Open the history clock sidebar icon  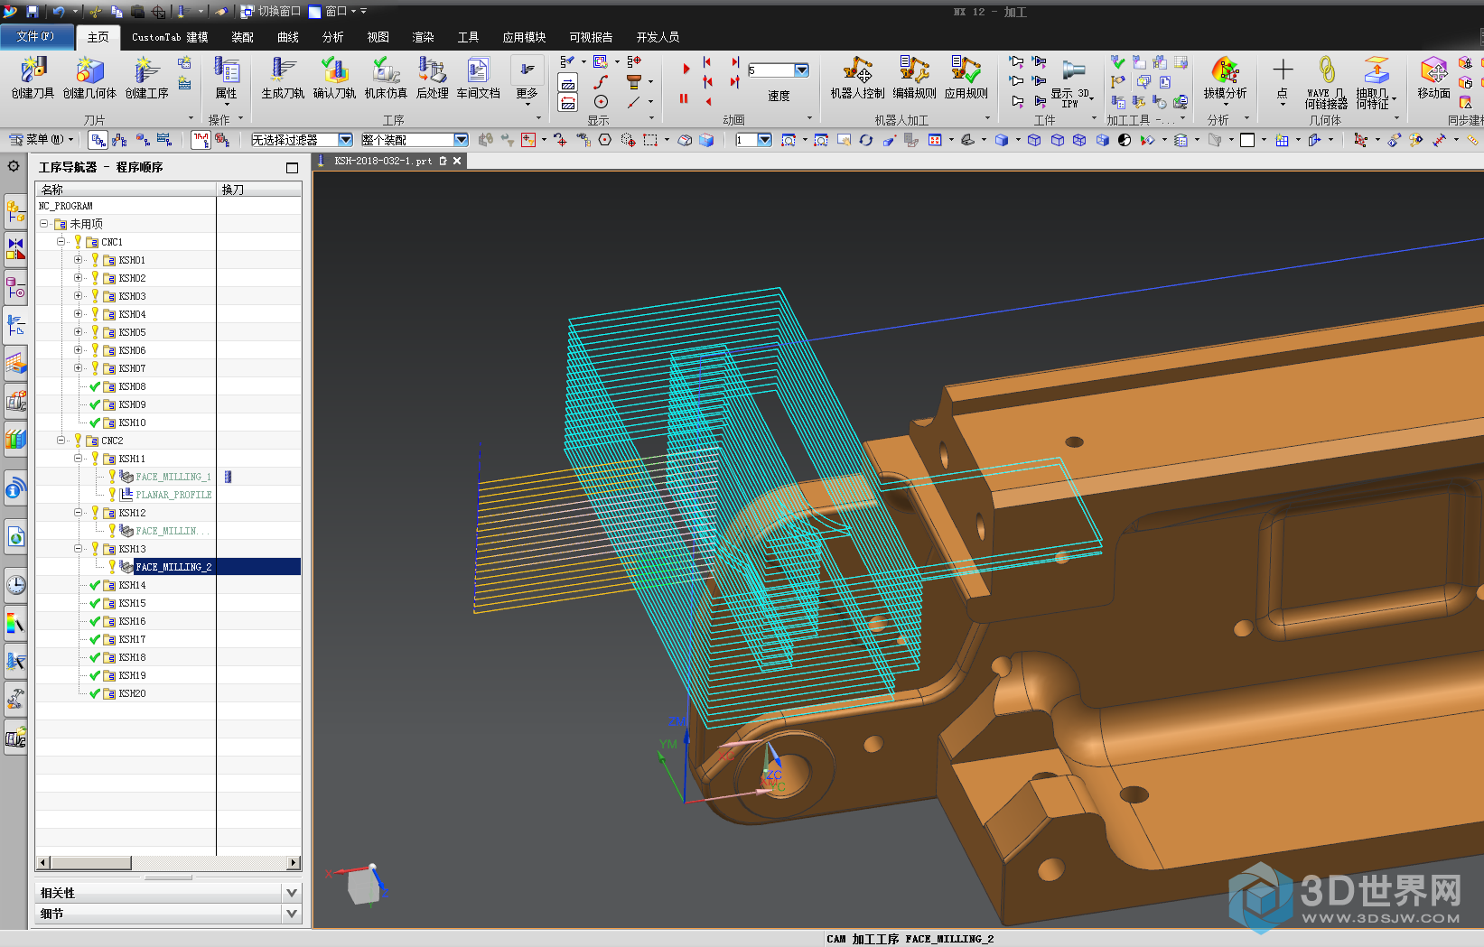[x=15, y=585]
